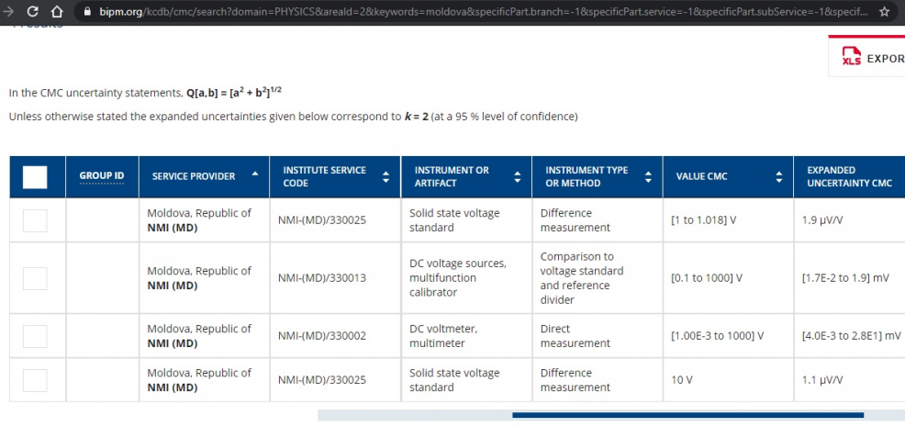Sort by Value CMC column
Viewport: 905px width, 427px height.
[779, 177]
